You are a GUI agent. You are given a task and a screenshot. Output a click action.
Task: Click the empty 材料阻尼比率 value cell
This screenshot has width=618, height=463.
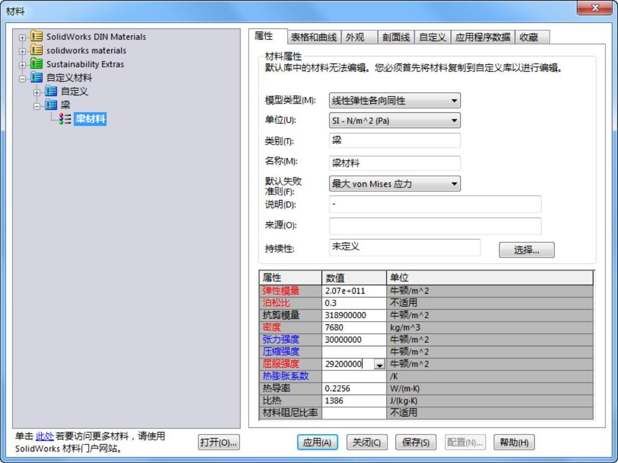pyautogui.click(x=354, y=413)
